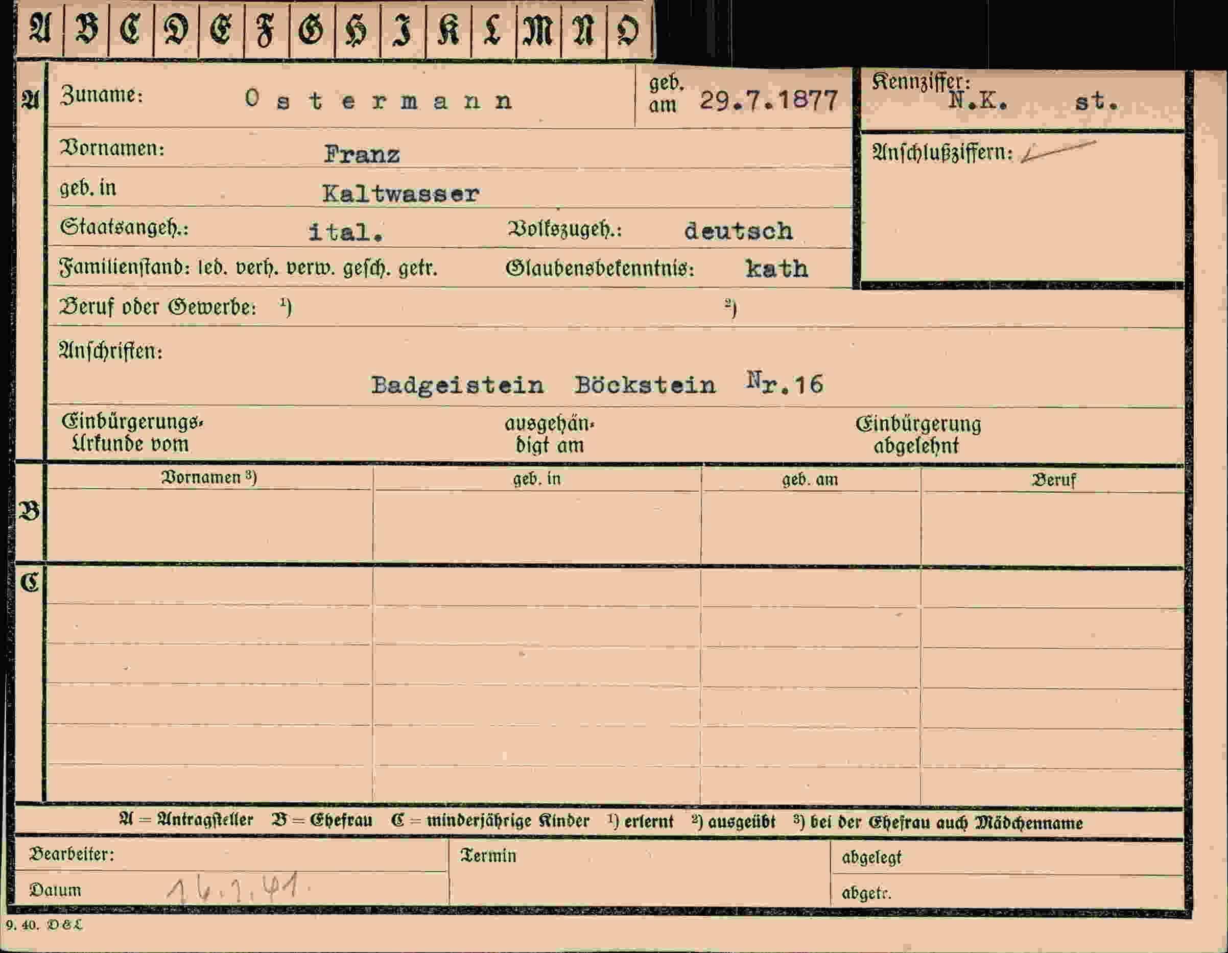Click index tab letter D

tap(176, 29)
